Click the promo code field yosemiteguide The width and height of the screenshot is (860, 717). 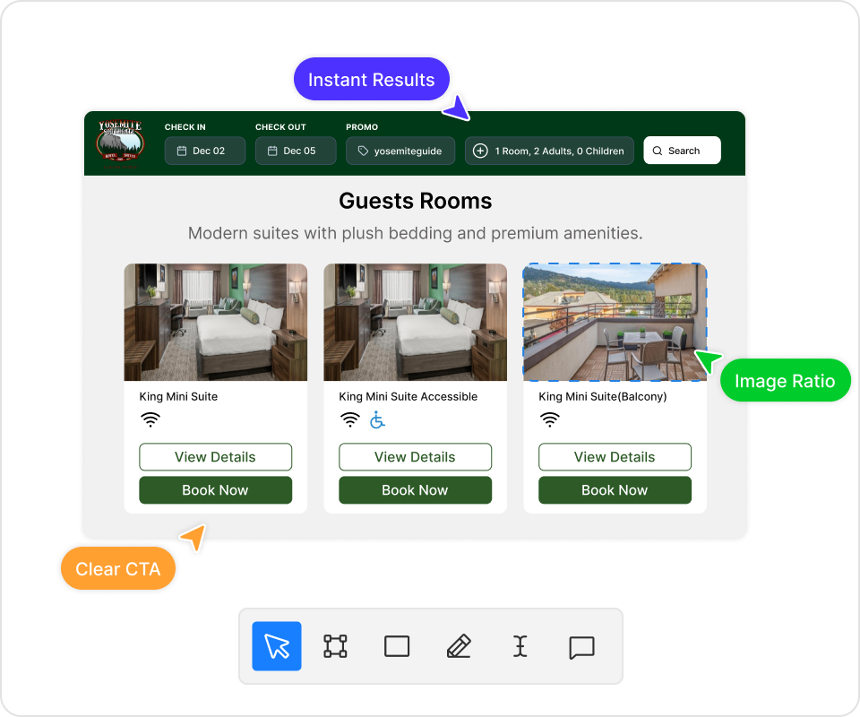coord(400,151)
